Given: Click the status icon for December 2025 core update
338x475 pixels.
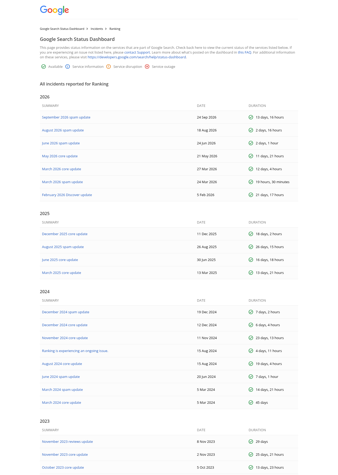Looking at the screenshot, I should click(x=251, y=234).
